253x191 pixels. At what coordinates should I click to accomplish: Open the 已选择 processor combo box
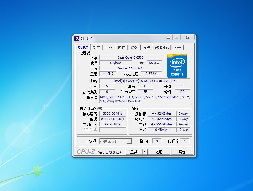point(116,141)
